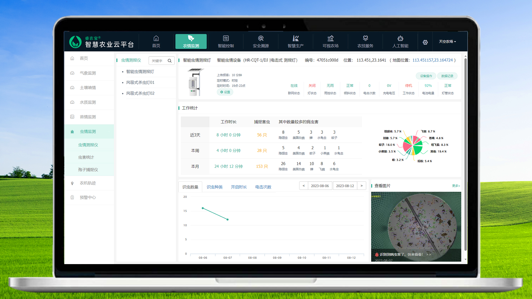The height and width of the screenshot is (299, 532).
Task: Open 安全溯源 traceability icon
Action: tap(261, 38)
